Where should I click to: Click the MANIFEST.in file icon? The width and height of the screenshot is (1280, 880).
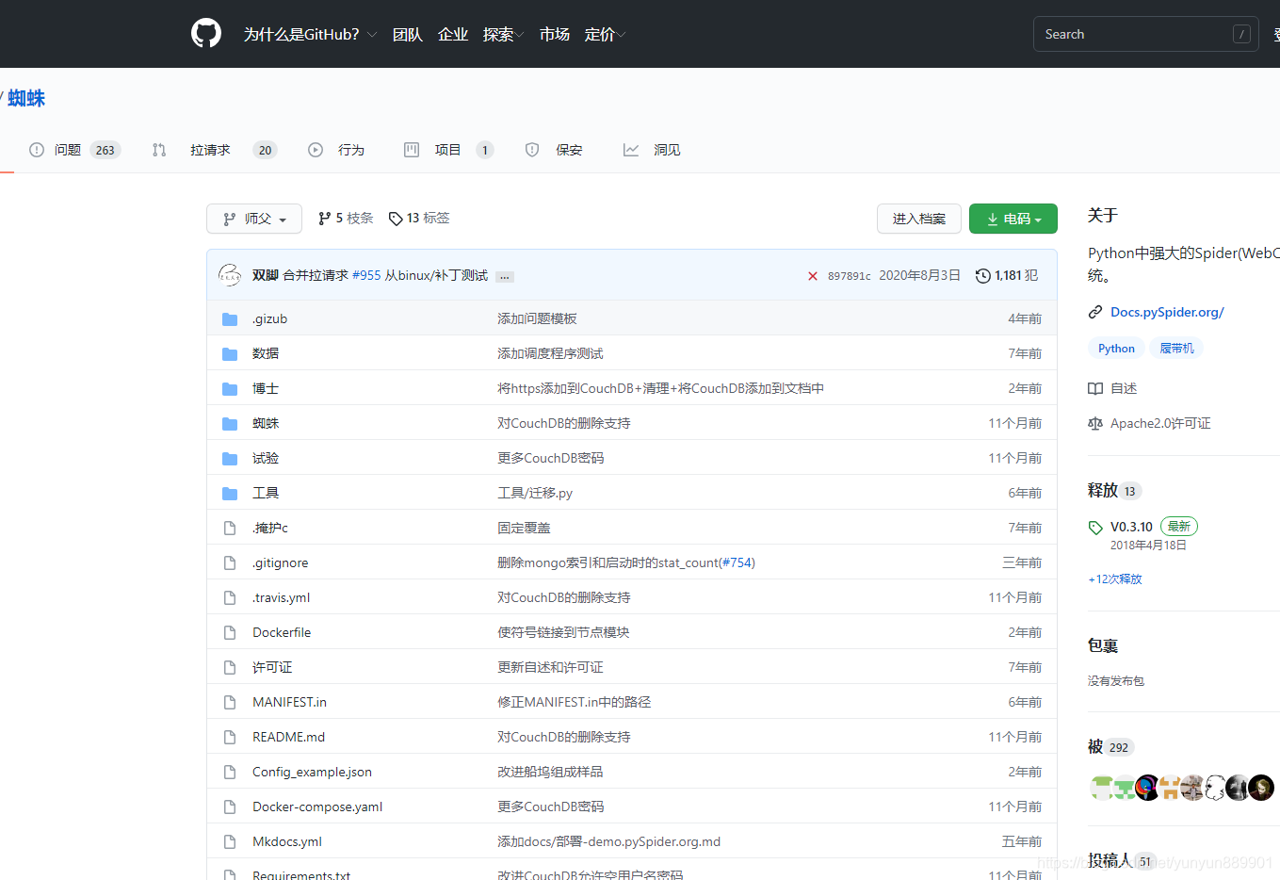coord(230,703)
